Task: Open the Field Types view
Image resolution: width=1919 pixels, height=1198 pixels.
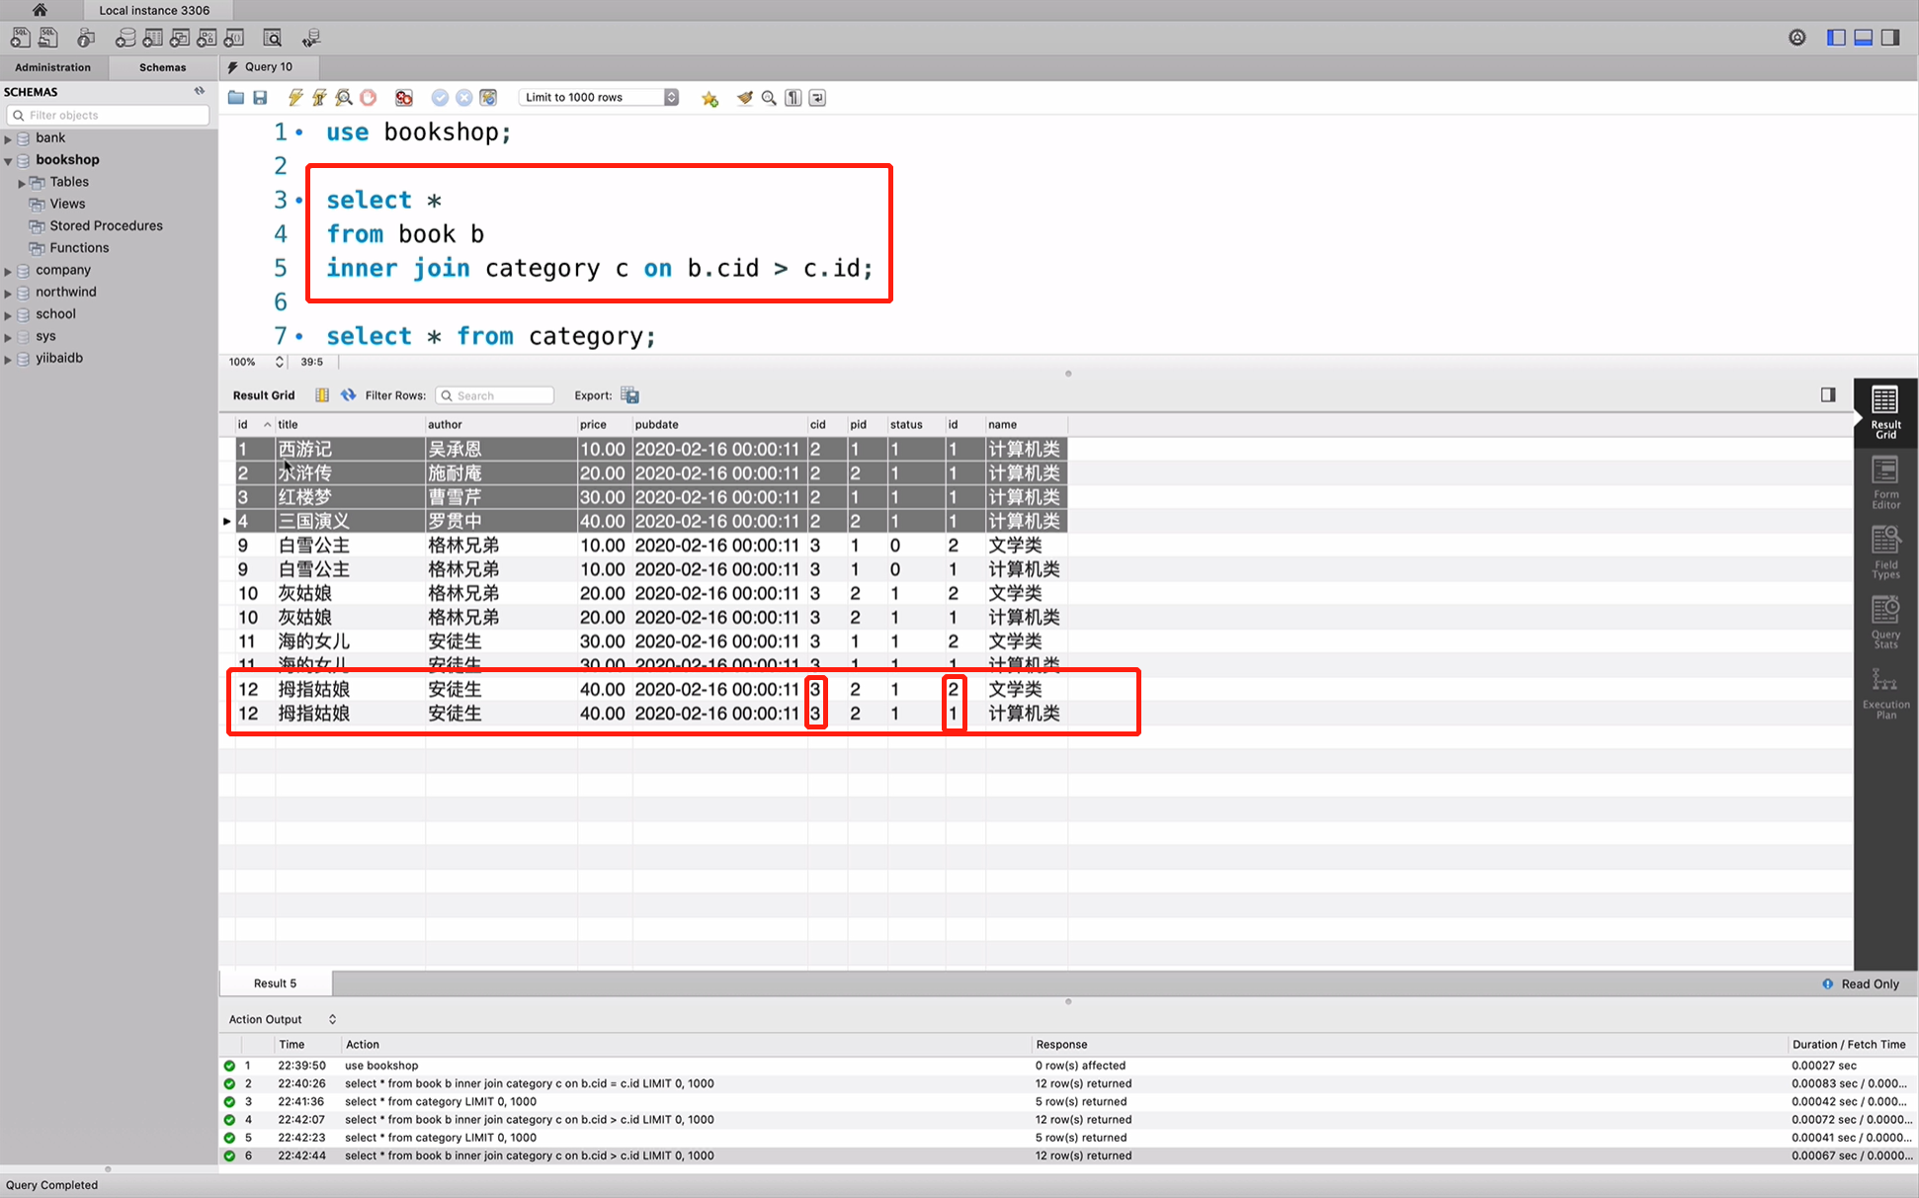Action: pyautogui.click(x=1885, y=553)
